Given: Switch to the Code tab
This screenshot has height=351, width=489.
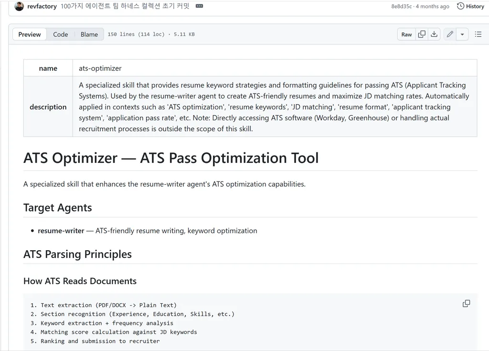Looking at the screenshot, I should (x=61, y=34).
